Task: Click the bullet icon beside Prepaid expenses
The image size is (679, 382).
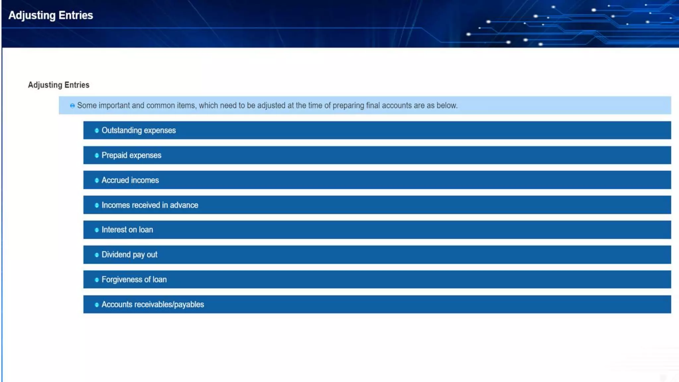Action: click(96, 156)
